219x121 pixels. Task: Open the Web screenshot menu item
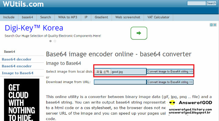pos(128,17)
